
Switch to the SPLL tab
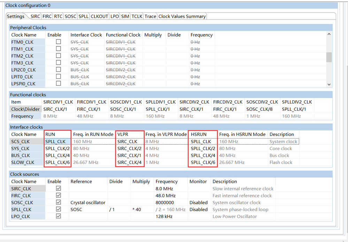click(84, 16)
